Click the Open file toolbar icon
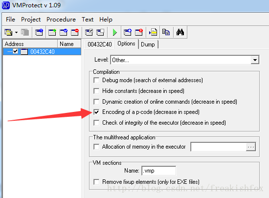The height and width of the screenshot is (198, 269). coord(8,32)
